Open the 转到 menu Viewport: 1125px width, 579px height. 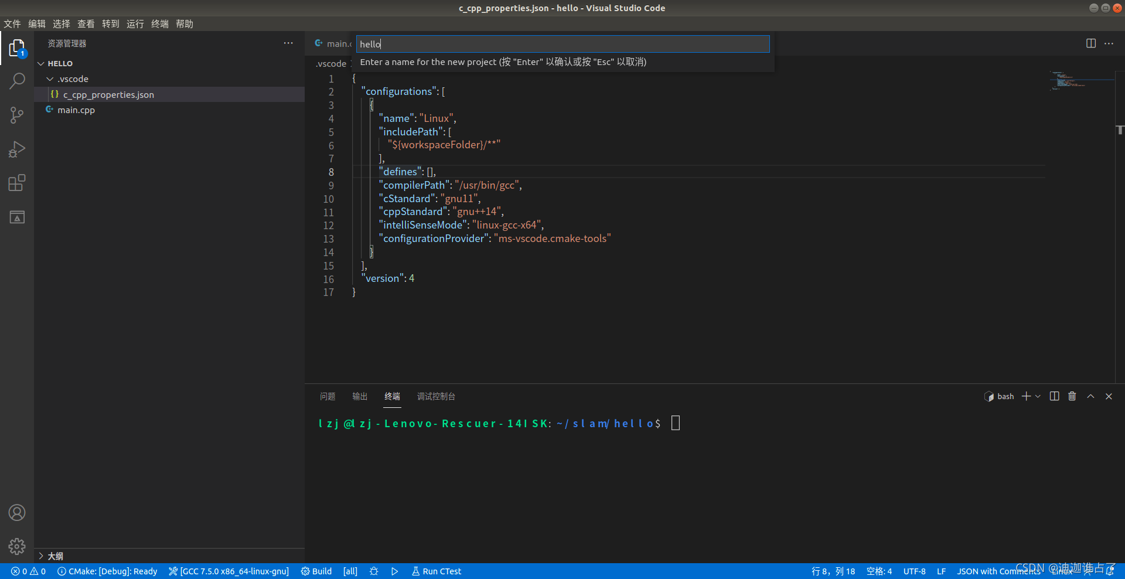click(111, 24)
